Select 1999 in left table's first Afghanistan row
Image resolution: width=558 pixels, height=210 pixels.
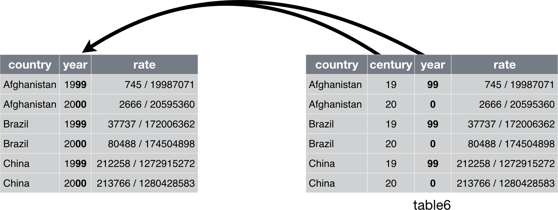75,85
